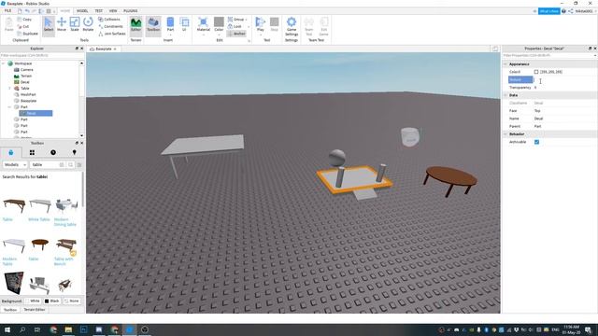Collapse the Part node containing Decal

click(x=9, y=107)
